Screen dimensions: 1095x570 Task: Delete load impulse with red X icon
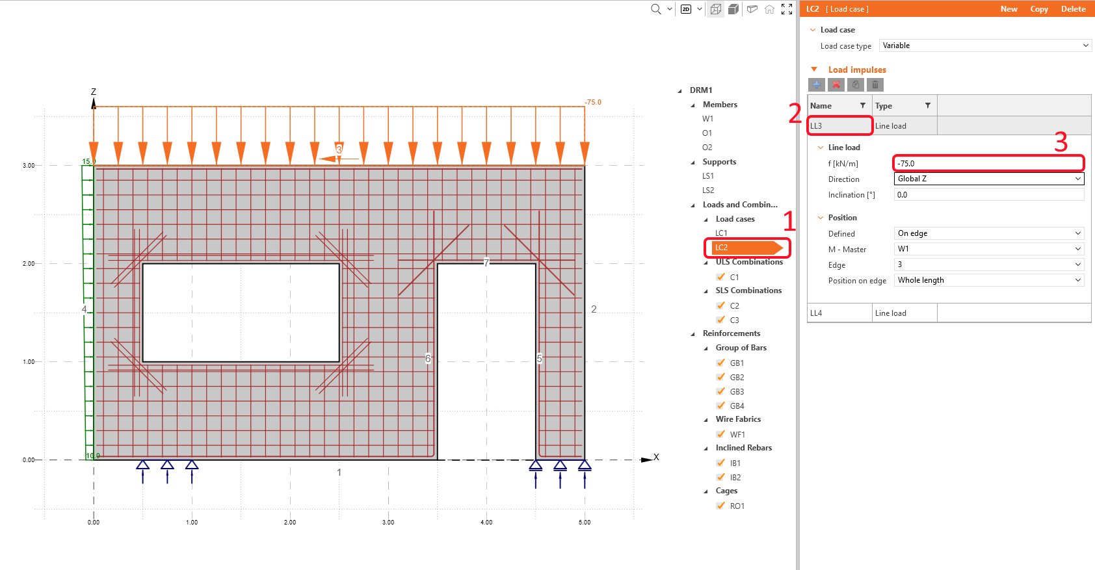click(836, 85)
